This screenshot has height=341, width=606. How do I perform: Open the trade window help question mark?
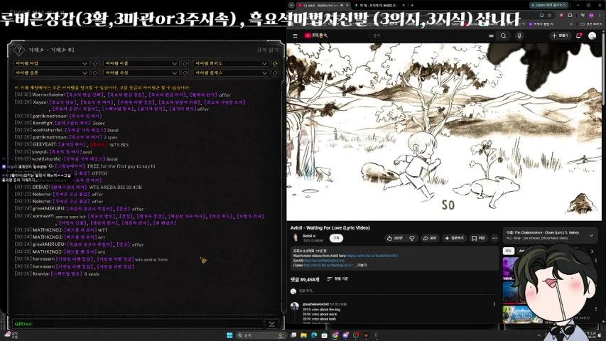coord(19,50)
